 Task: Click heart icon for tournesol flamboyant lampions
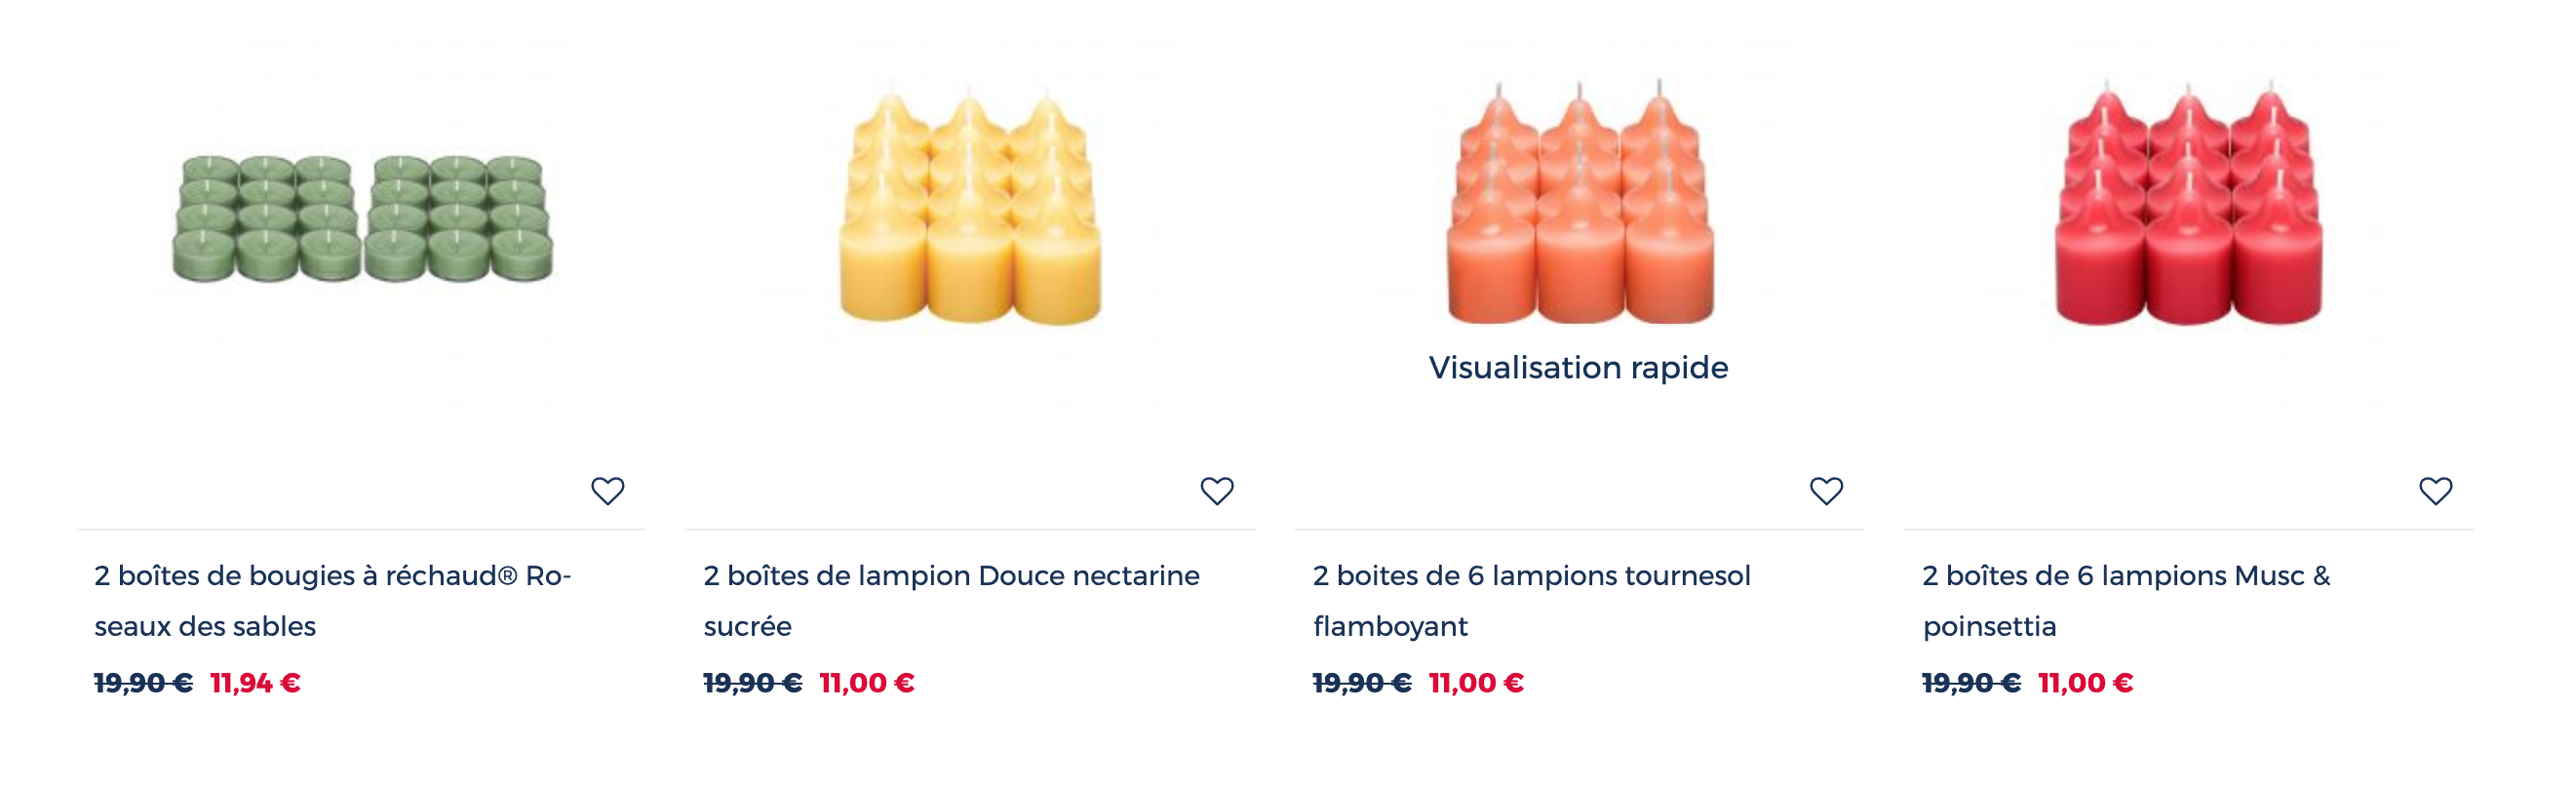1826,491
